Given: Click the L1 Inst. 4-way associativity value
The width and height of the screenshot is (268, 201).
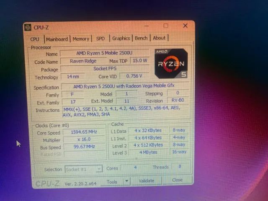Looking at the screenshot, I should coord(179,137).
